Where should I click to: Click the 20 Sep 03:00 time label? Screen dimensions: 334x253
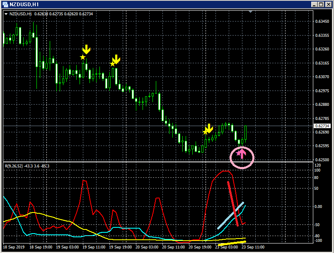click(x=147, y=247)
